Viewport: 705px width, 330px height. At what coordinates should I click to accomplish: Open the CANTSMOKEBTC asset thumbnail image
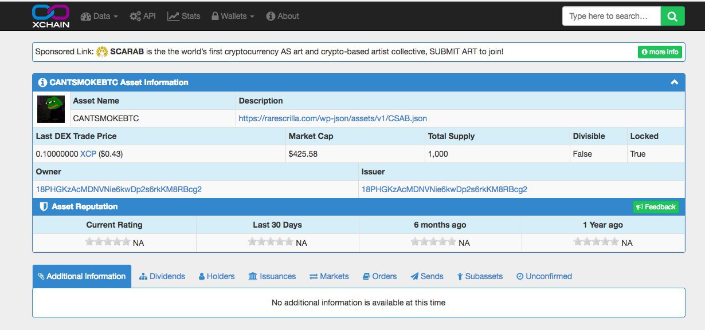click(51, 109)
